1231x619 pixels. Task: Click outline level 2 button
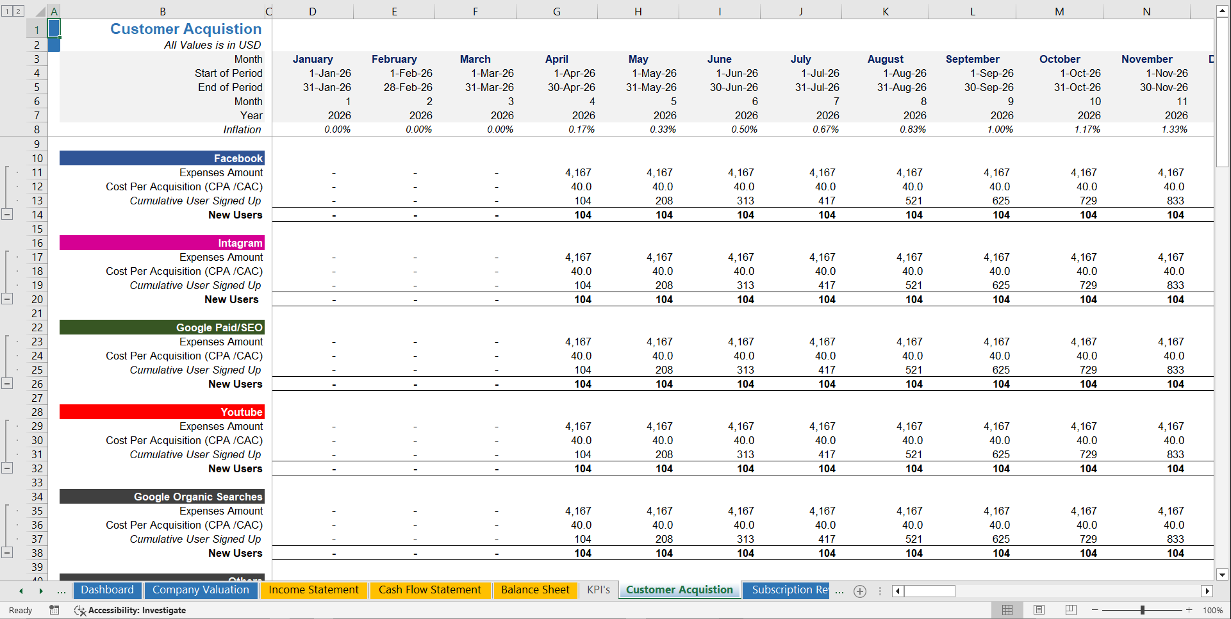[x=18, y=11]
